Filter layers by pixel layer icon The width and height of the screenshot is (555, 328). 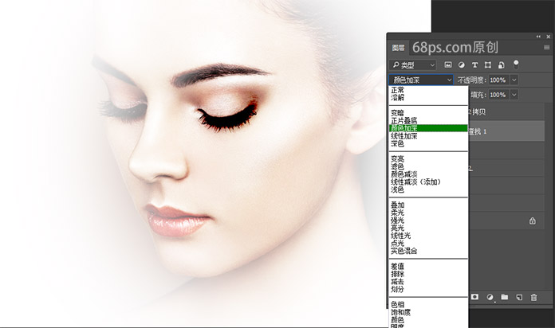click(448, 65)
